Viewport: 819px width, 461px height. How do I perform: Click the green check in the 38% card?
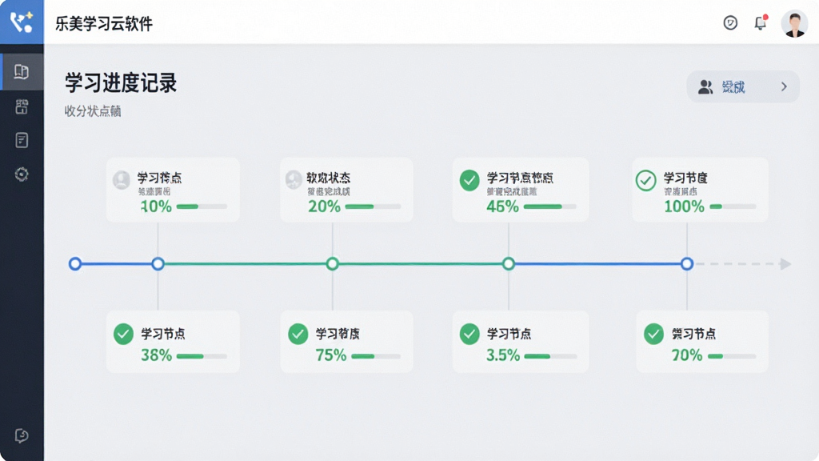click(x=124, y=334)
